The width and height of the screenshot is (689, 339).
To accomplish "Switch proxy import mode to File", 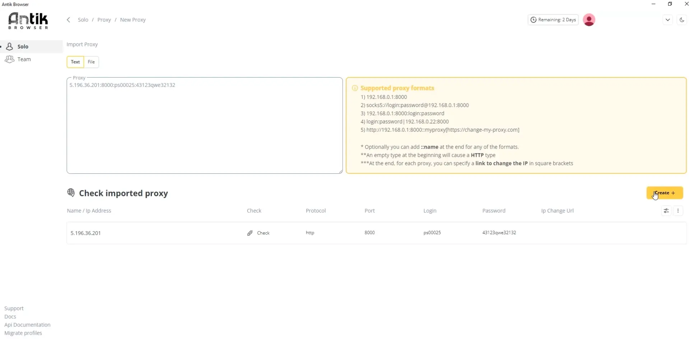I will pos(91,62).
